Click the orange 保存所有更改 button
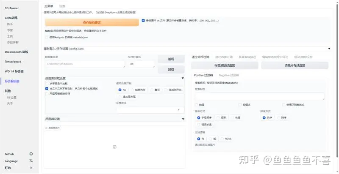Screen dimensions: 339x174 point(92,22)
